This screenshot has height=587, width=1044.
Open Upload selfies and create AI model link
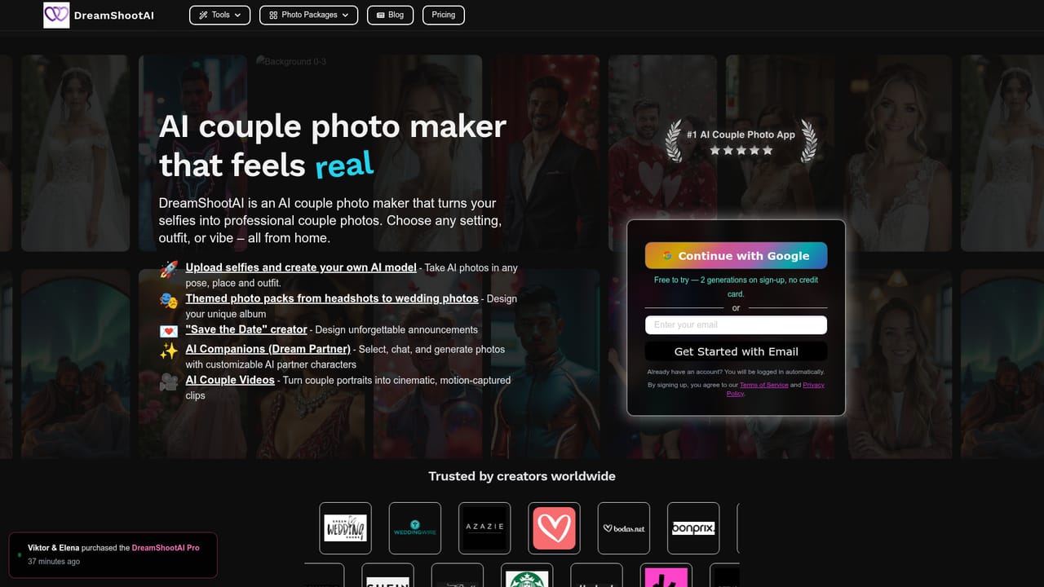click(x=301, y=267)
